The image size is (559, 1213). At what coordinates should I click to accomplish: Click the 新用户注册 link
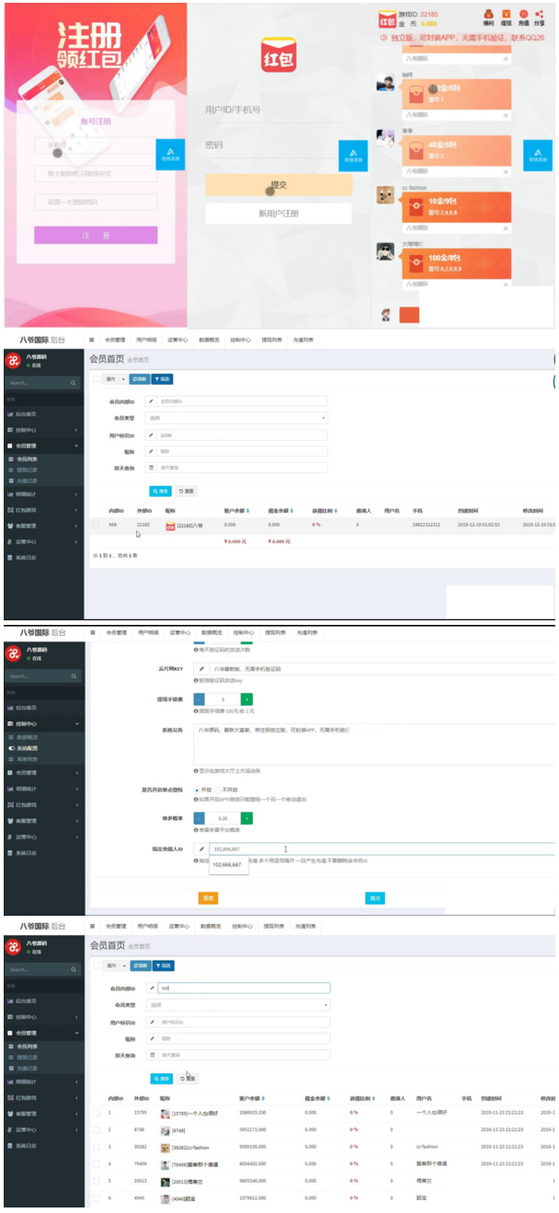coord(278,214)
